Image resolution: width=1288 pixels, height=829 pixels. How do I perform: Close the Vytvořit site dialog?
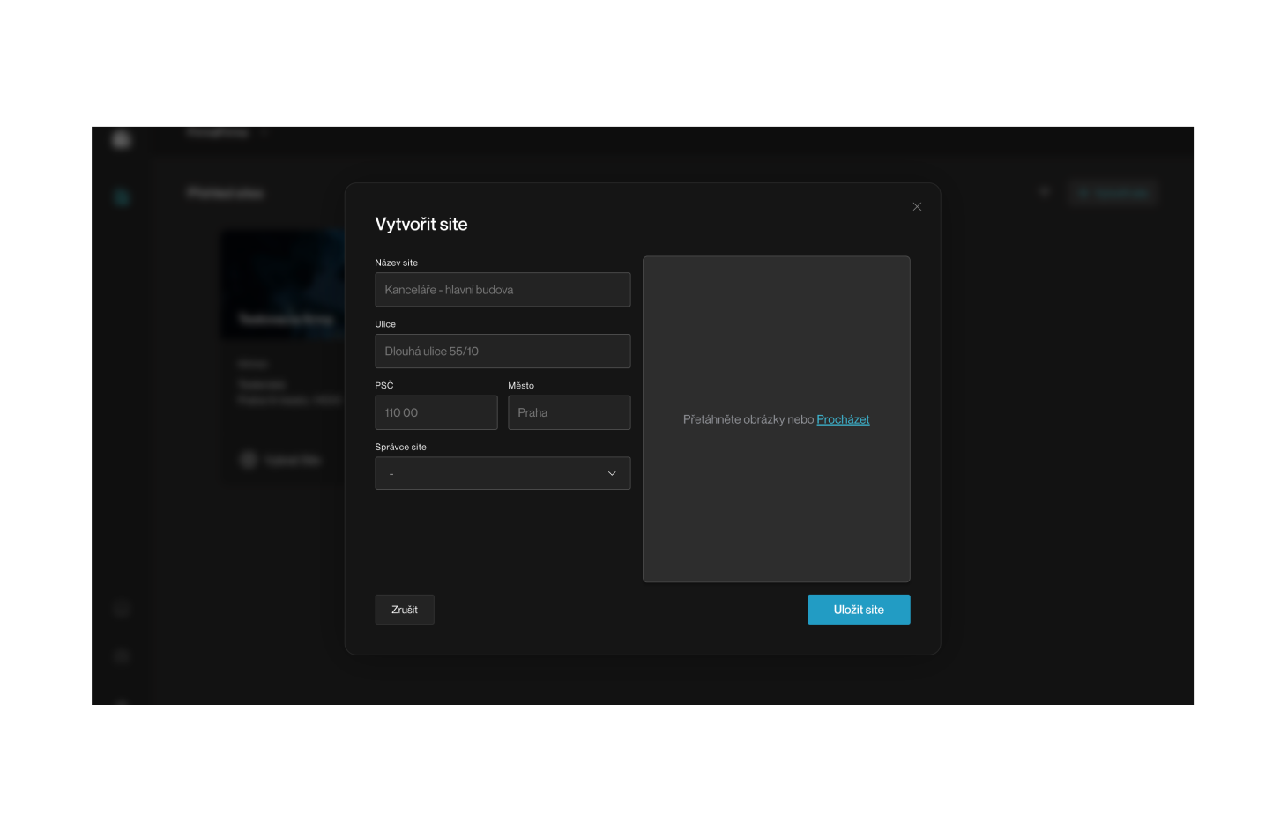(x=917, y=207)
